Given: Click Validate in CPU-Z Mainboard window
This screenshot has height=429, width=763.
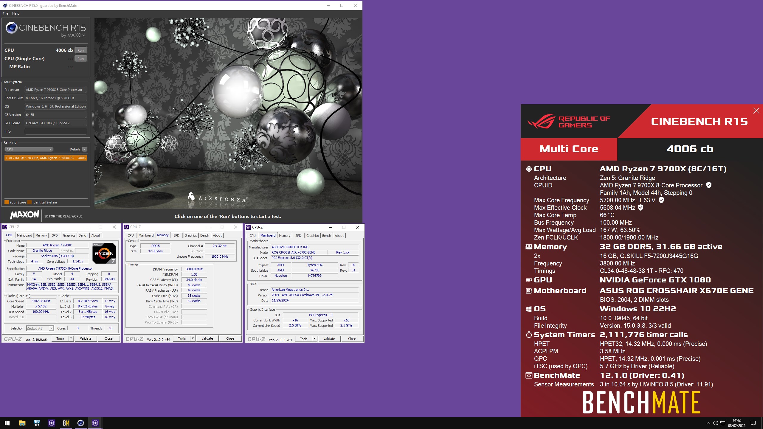Looking at the screenshot, I should (x=329, y=339).
